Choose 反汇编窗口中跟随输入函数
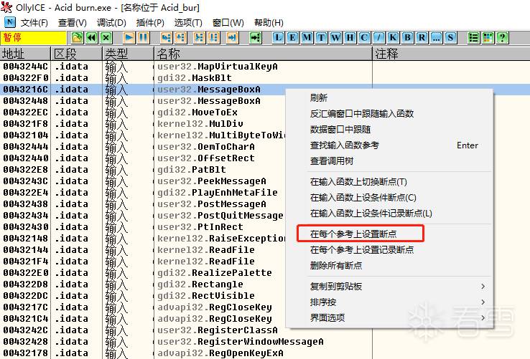The width and height of the screenshot is (530, 359). coord(389,114)
